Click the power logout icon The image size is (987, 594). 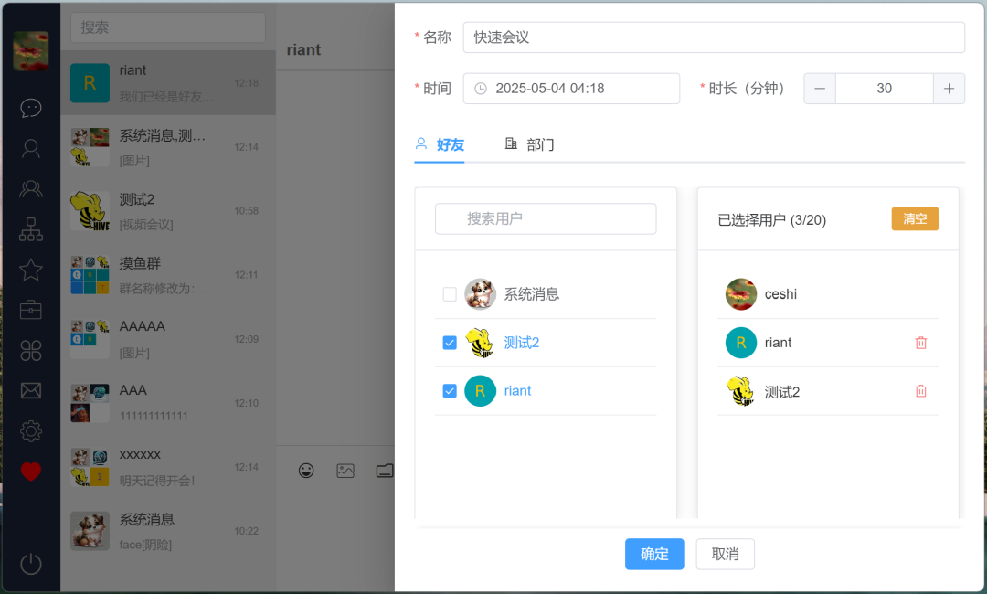[31, 564]
